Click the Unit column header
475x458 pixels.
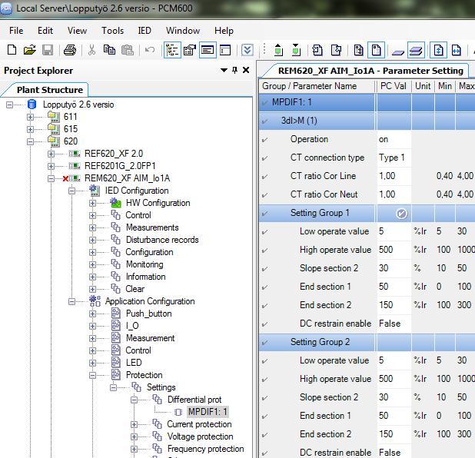pos(423,86)
